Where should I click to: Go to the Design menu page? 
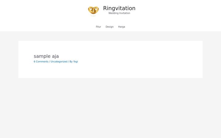click(110, 27)
